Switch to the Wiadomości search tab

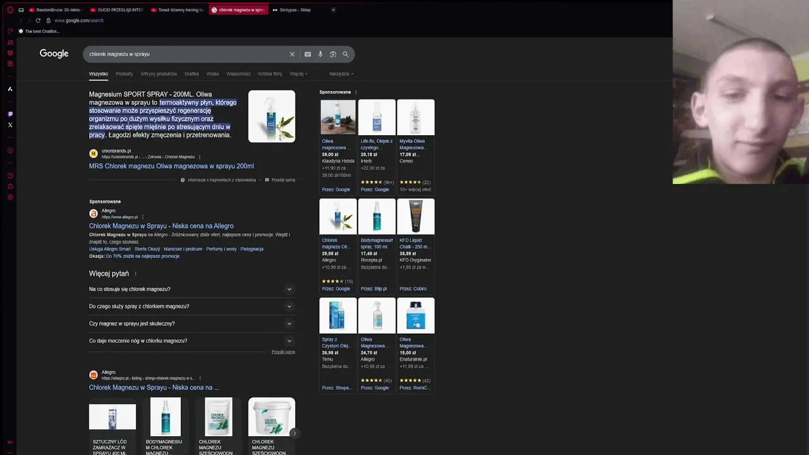tap(238, 74)
